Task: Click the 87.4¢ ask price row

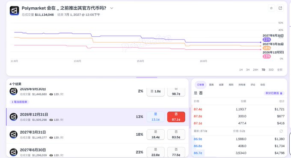Action: [x=239, y=109]
